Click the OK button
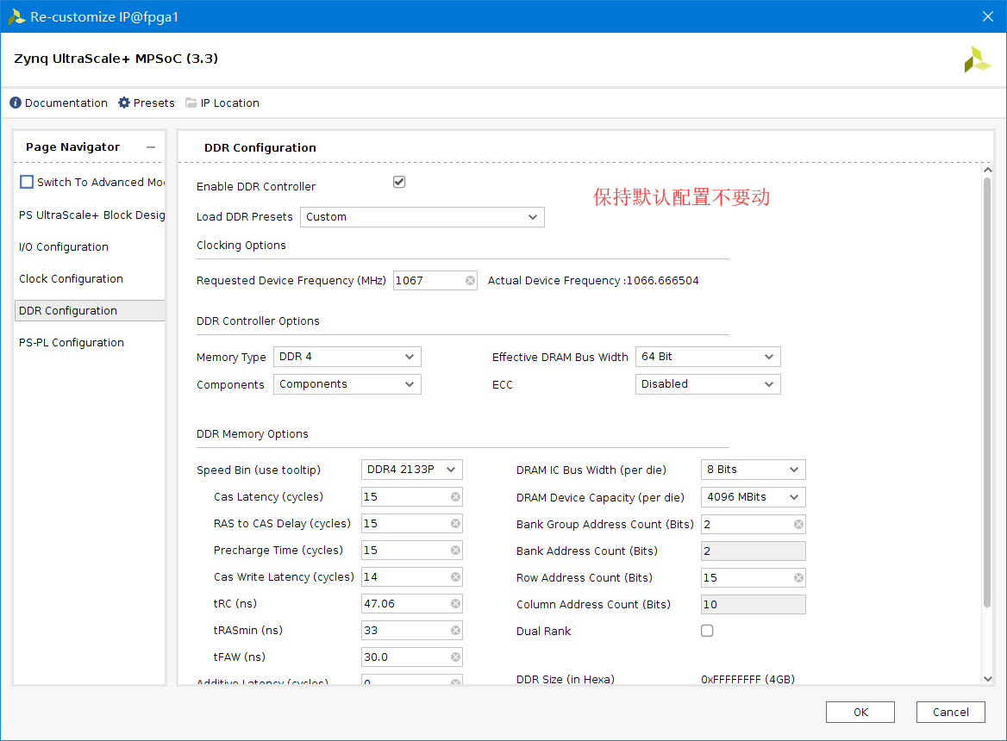Image resolution: width=1007 pixels, height=741 pixels. (x=860, y=712)
